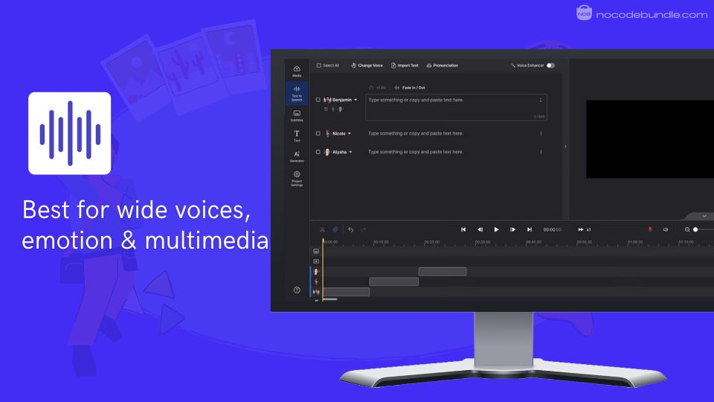Image resolution: width=714 pixels, height=402 pixels.
Task: Undo the last action
Action: (x=351, y=230)
